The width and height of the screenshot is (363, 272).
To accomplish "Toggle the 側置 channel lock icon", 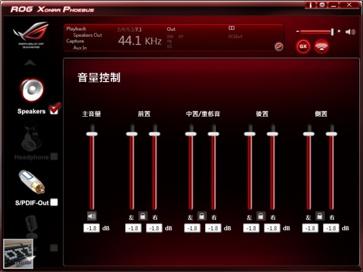I will click(319, 216).
